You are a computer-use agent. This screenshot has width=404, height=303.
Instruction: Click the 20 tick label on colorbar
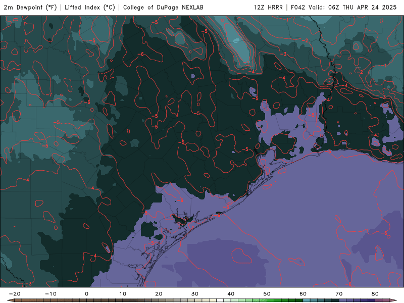[159, 294]
